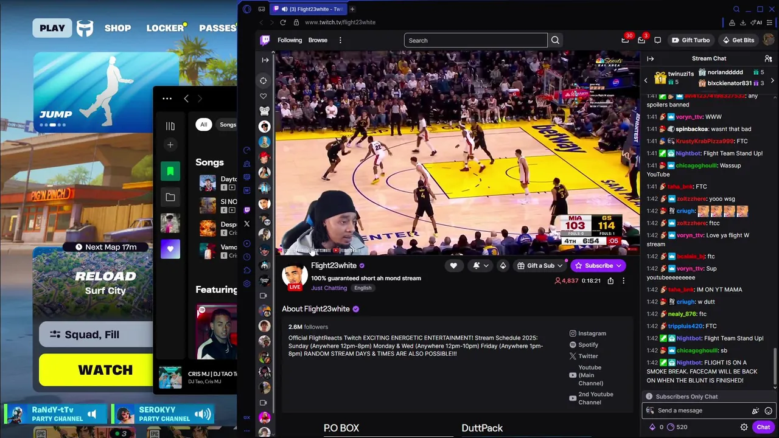Follow channel with the heart button

pyautogui.click(x=453, y=265)
